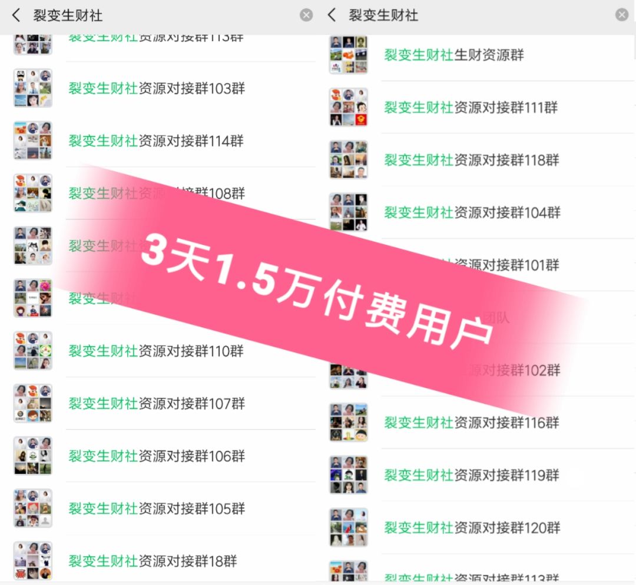
Task: Open the group avatar for 资源对接群103群
Action: point(33,88)
